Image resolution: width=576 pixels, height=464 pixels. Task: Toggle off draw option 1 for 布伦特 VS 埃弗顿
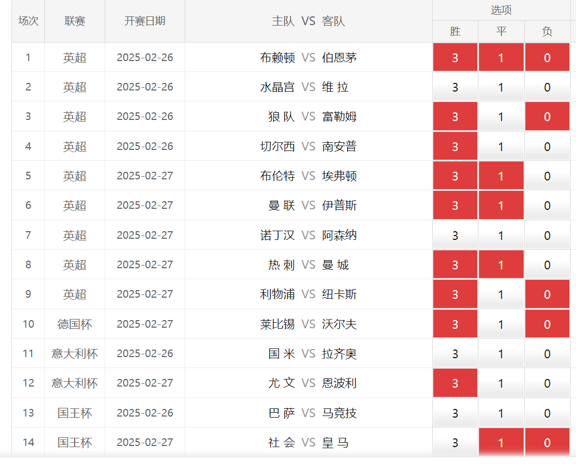[x=501, y=176]
